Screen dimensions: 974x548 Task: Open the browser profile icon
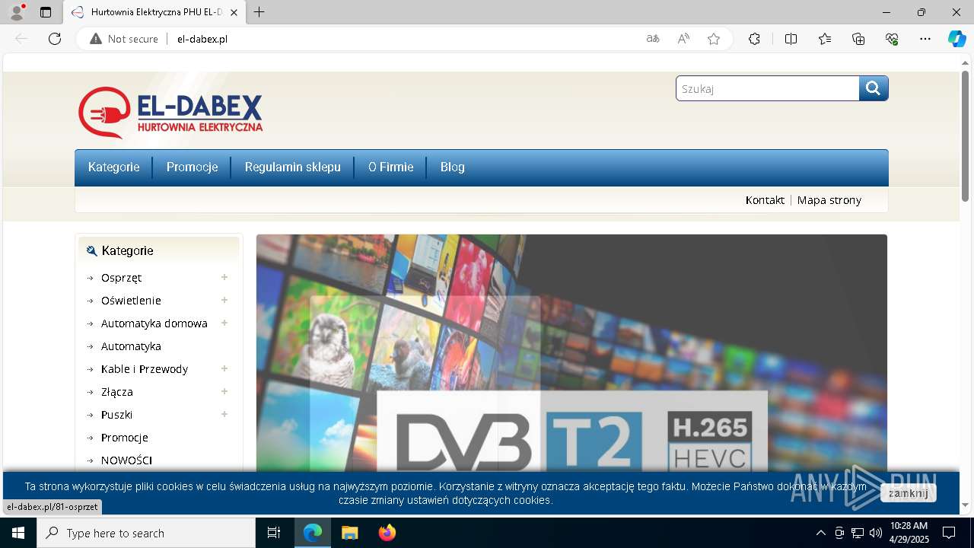[16, 12]
